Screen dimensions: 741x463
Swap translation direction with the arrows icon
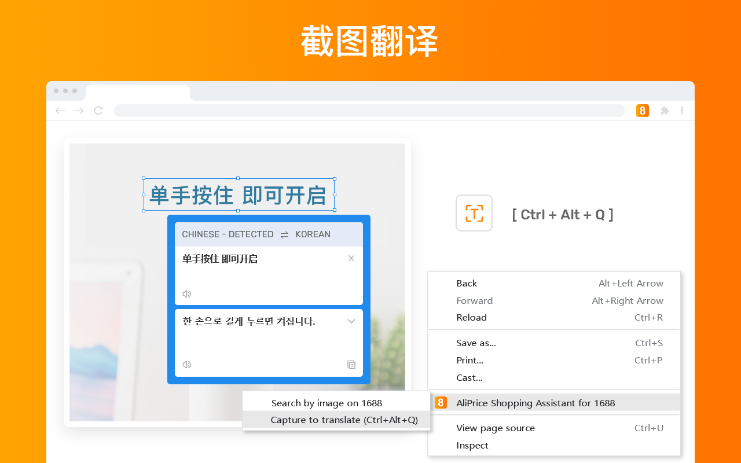coord(284,234)
